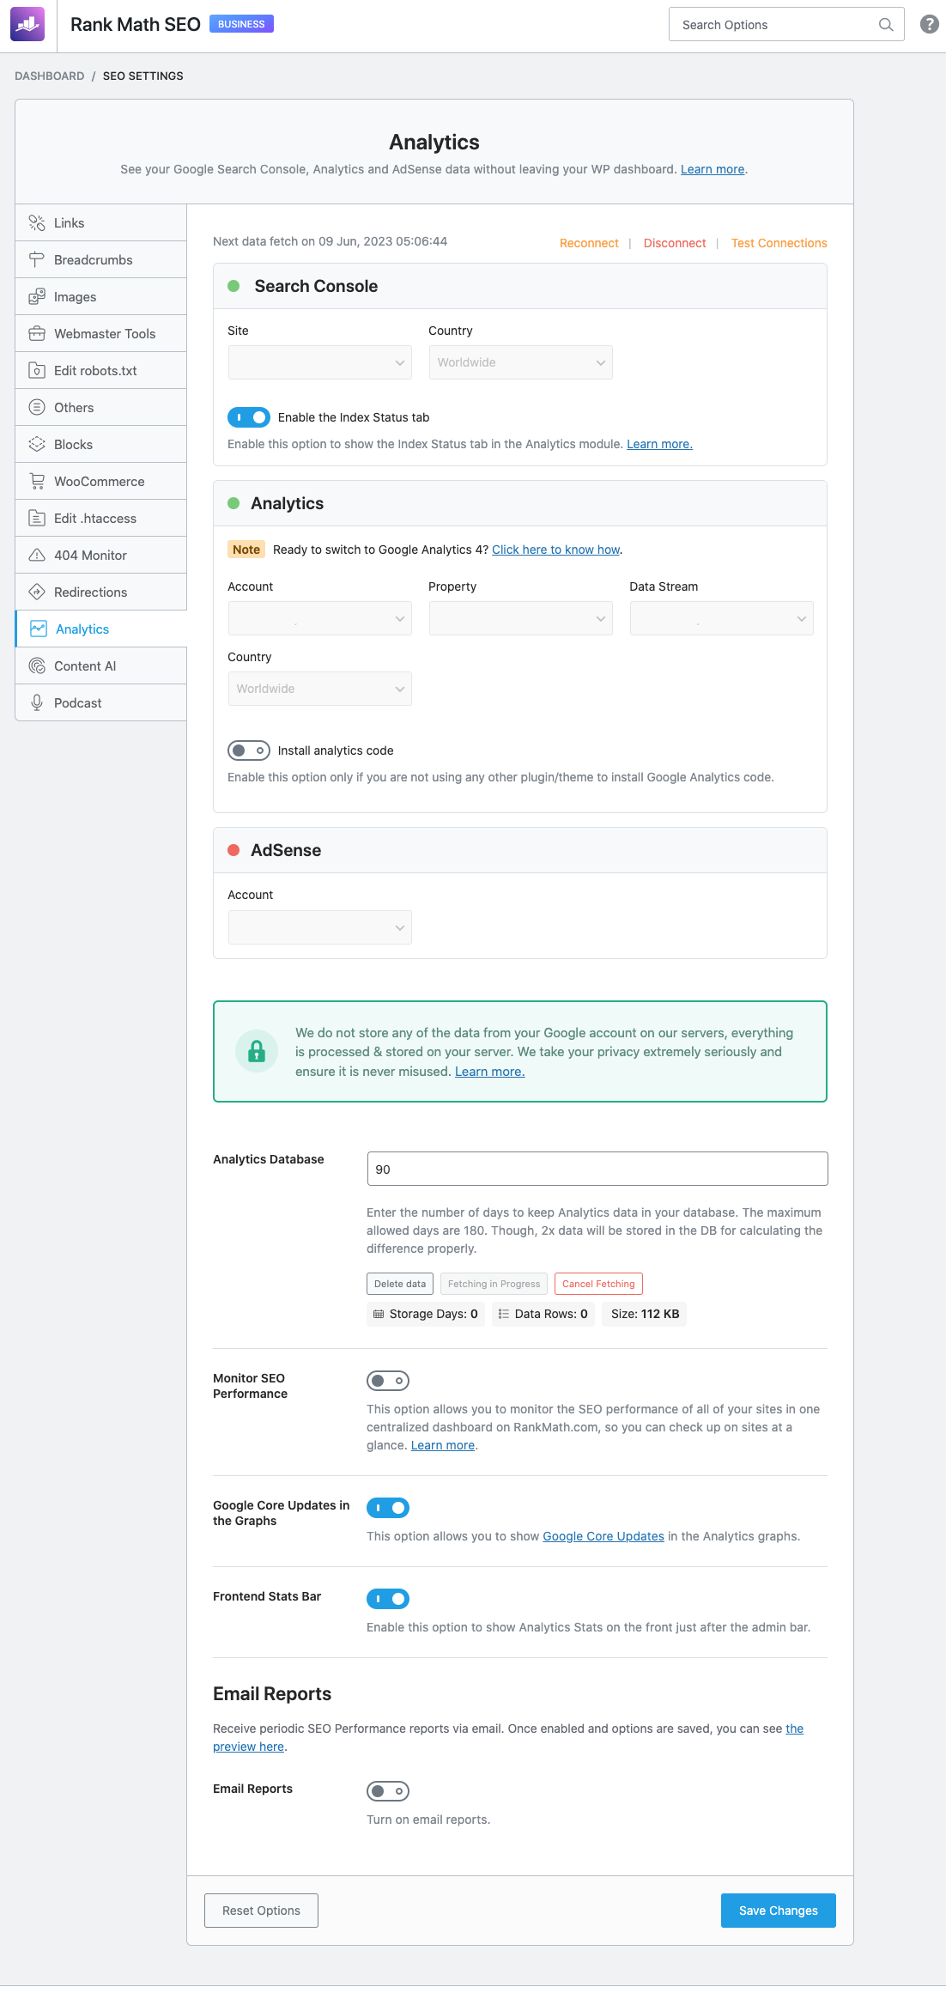Image resolution: width=946 pixels, height=1999 pixels.
Task: Open the Podcast settings tab
Action: point(101,703)
